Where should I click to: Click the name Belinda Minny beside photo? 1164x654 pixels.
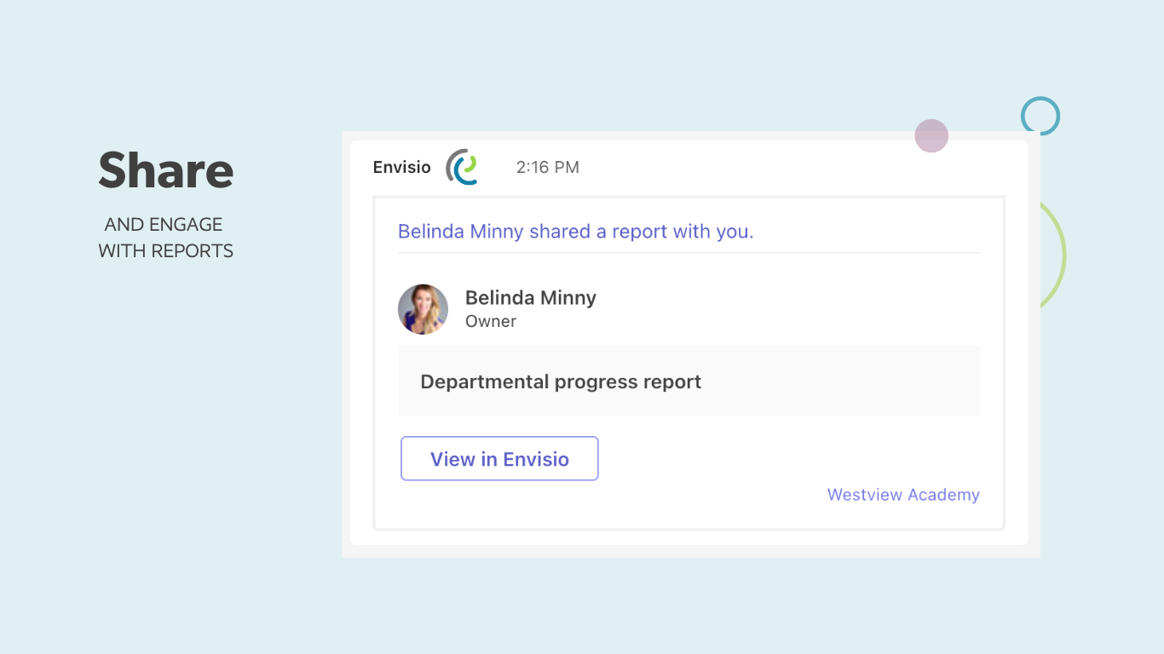(x=531, y=298)
